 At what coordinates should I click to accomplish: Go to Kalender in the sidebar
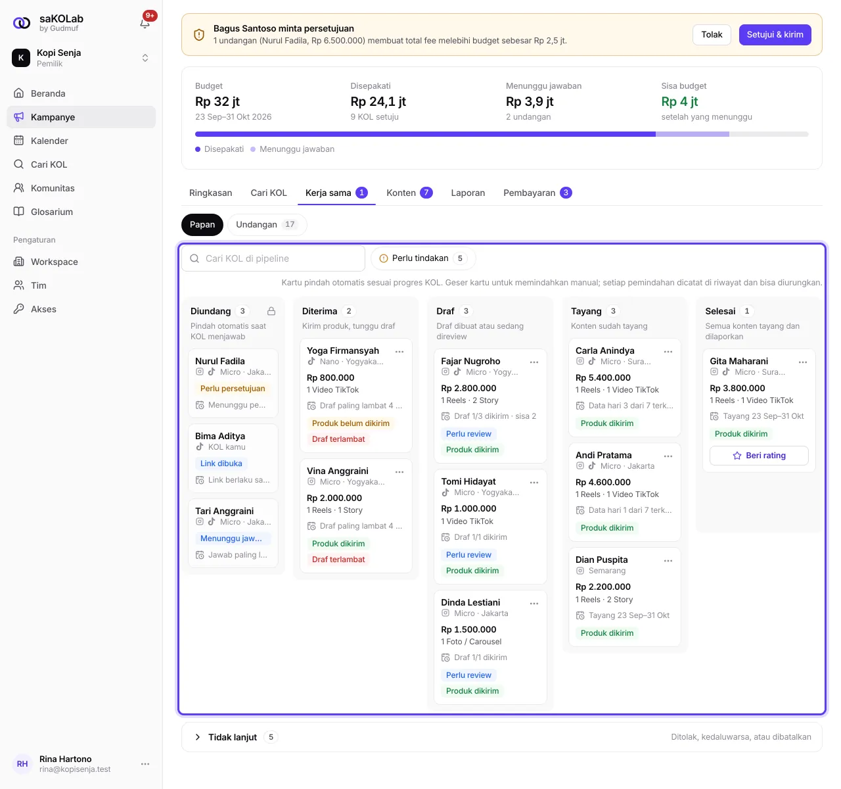81,141
